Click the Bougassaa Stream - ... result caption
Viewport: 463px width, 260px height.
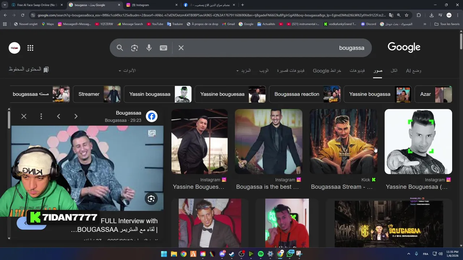(341, 187)
